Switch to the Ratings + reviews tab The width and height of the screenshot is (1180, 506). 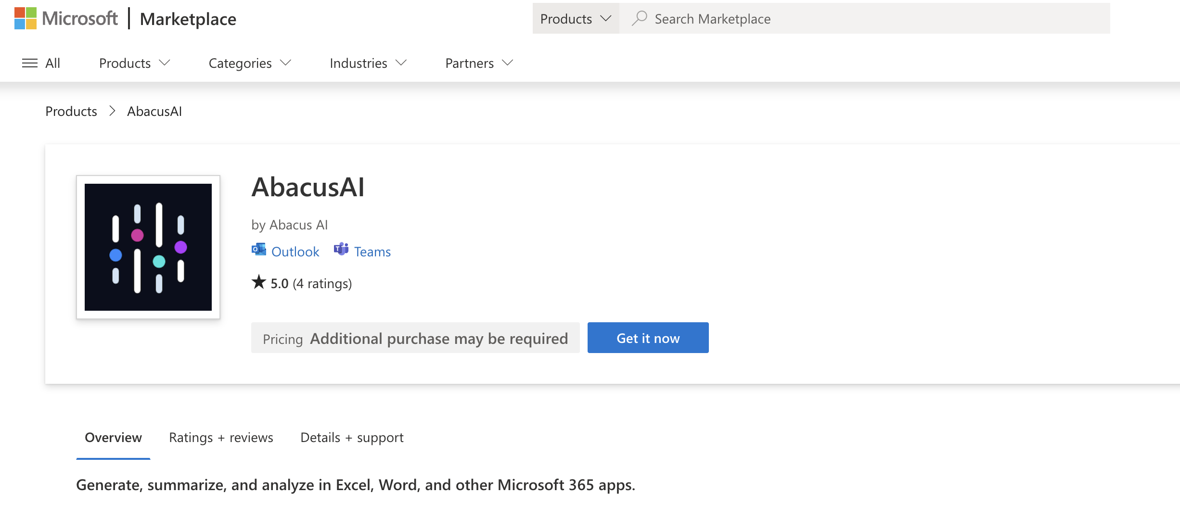click(221, 438)
